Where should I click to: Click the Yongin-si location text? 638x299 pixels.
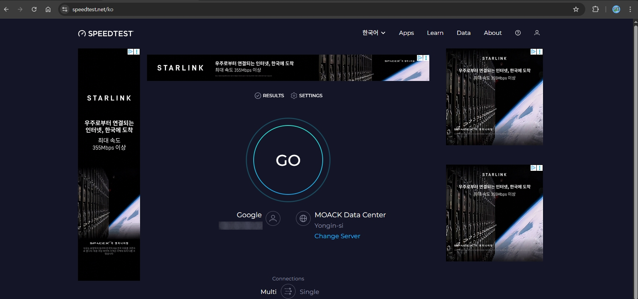(x=329, y=225)
